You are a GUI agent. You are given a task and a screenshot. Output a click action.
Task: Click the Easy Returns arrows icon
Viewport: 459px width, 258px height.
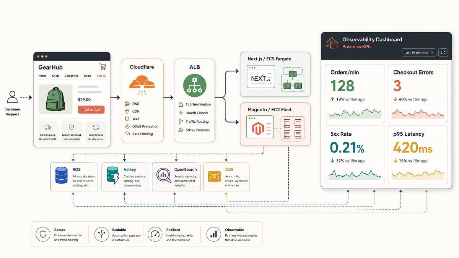(x=96, y=127)
